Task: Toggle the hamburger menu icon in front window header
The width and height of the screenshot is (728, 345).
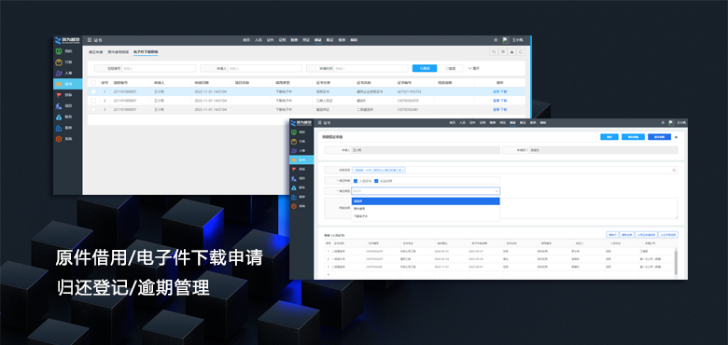Action: (319, 123)
